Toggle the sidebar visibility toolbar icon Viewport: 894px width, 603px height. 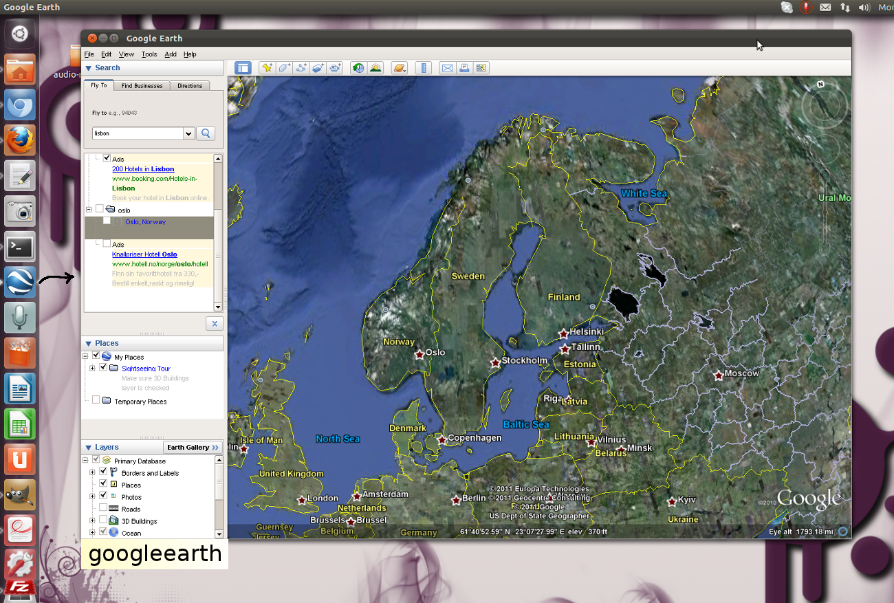(242, 68)
